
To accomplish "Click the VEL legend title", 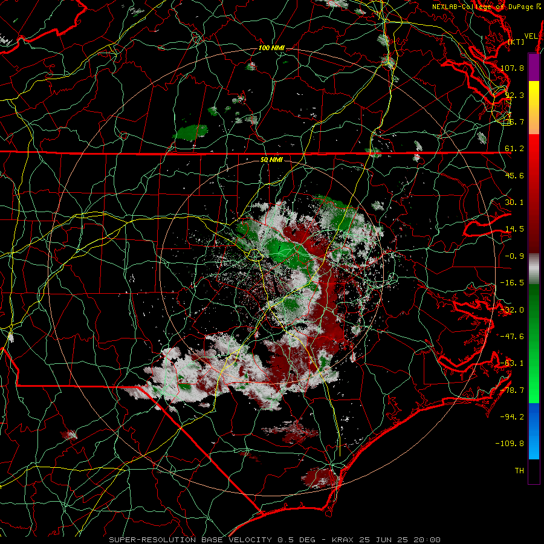I will click(531, 36).
